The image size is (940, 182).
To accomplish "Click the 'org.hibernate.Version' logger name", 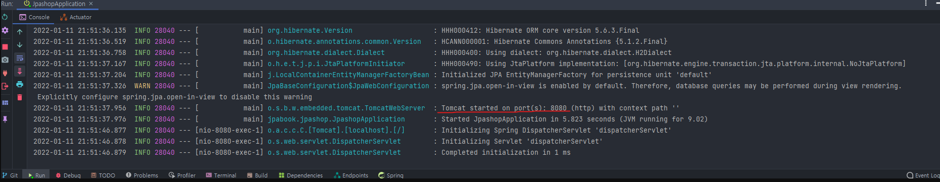I will (x=310, y=30).
